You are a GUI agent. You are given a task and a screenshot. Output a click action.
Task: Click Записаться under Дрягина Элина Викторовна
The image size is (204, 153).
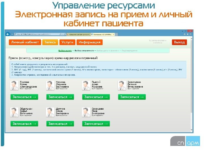point(60,124)
